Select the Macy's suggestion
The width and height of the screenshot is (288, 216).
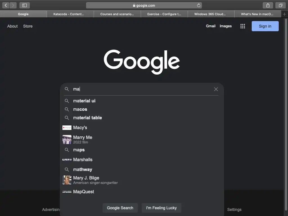point(142,128)
